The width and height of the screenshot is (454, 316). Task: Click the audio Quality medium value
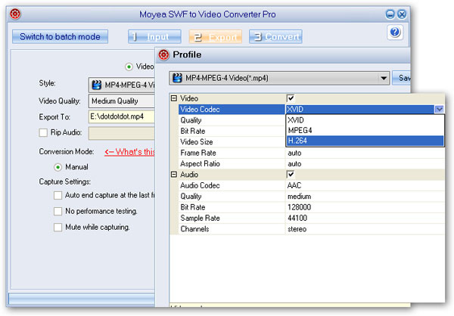299,197
